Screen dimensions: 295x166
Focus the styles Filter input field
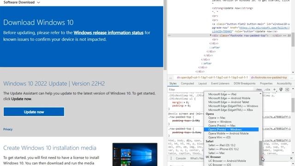[211, 89]
